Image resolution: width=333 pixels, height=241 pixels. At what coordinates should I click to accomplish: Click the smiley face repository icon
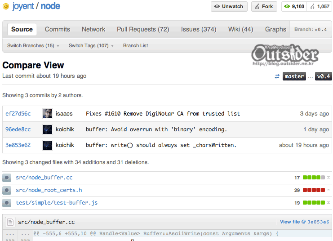[x=6, y=6]
